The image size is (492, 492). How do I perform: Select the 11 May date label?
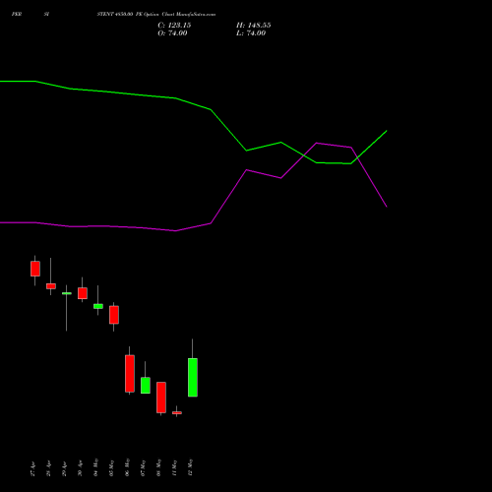174,467
